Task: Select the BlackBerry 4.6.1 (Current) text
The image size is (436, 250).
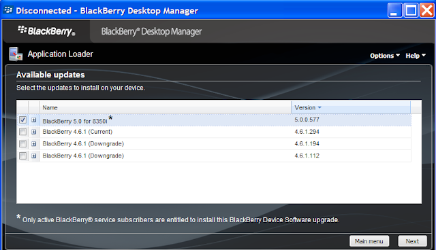Action: (x=77, y=132)
